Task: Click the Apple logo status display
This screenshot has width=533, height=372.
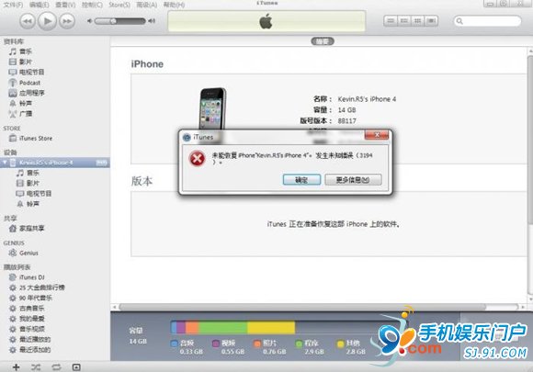Action: [x=266, y=21]
